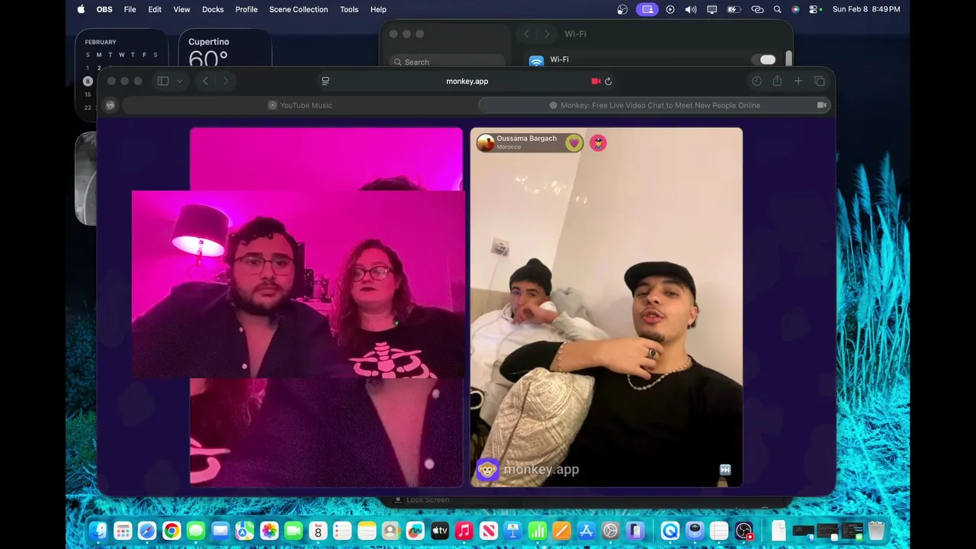
Task: Open Safari Share button
Action: point(777,81)
